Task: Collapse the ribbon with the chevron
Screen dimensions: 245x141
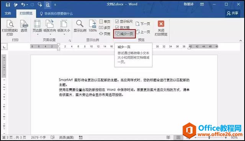Action: point(241,41)
